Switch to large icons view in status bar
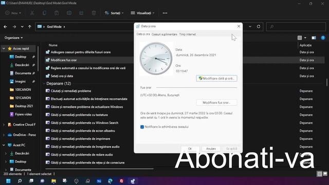329x185 pixels. pyautogui.click(x=325, y=174)
